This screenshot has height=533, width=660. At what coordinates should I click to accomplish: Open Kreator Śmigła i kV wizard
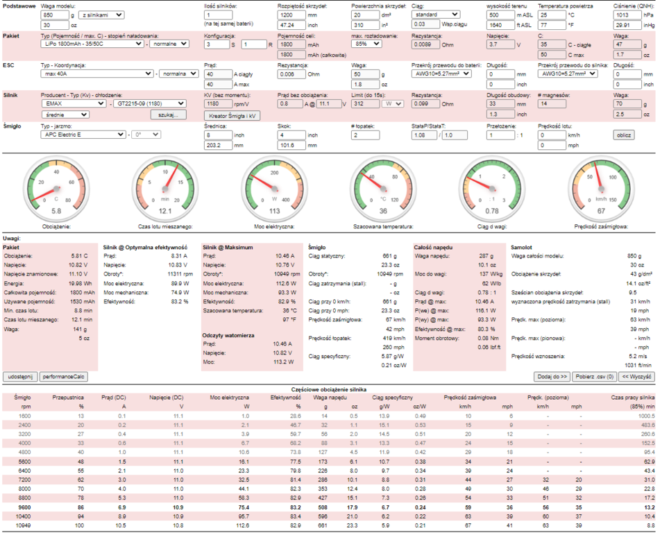coord(232,115)
